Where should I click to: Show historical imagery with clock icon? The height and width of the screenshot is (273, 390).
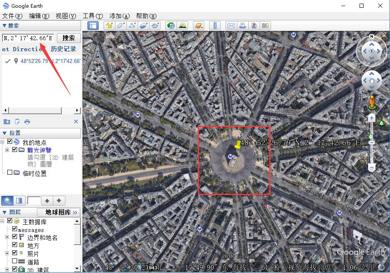coord(171,26)
